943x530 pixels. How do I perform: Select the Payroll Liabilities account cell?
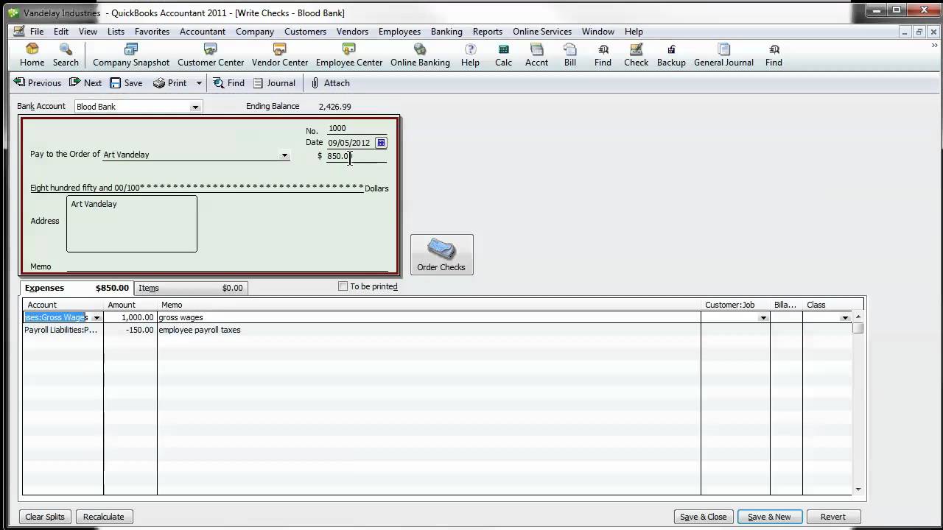click(63, 331)
